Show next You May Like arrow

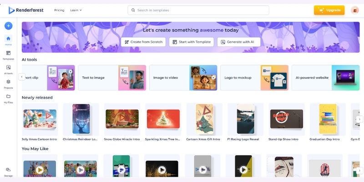pos(359,170)
